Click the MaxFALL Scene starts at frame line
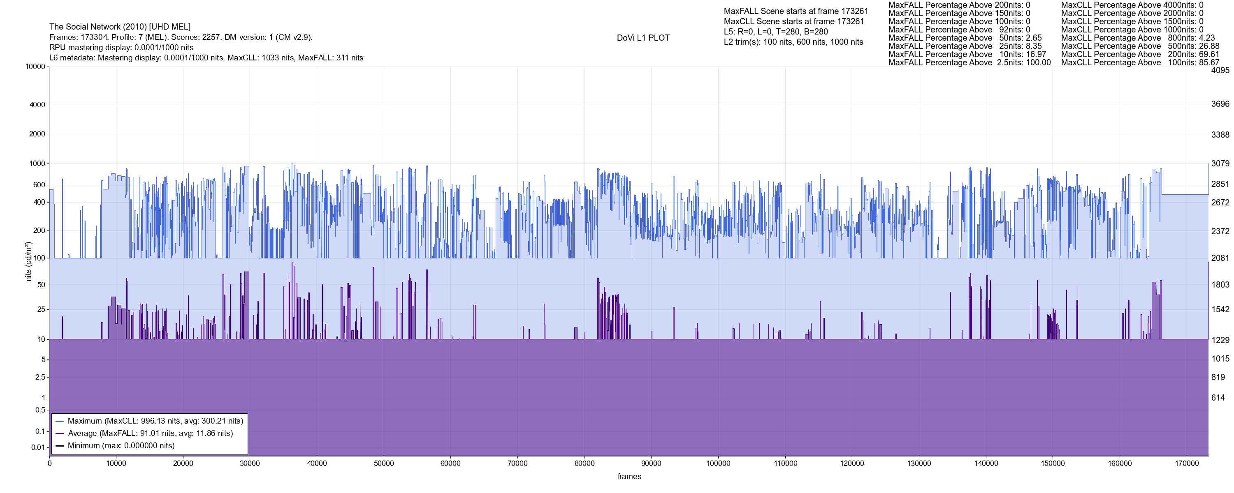The image size is (1234, 493). point(796,11)
